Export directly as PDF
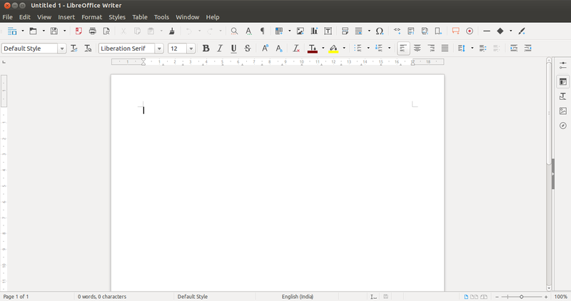The height and width of the screenshot is (301, 571). pos(79,31)
